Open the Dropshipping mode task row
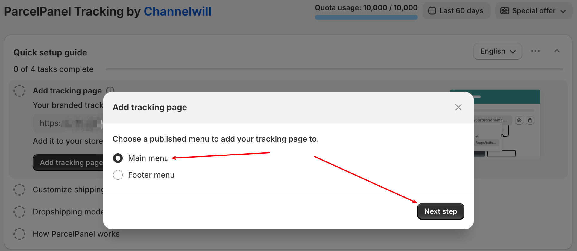This screenshot has height=251, width=577. coord(68,212)
